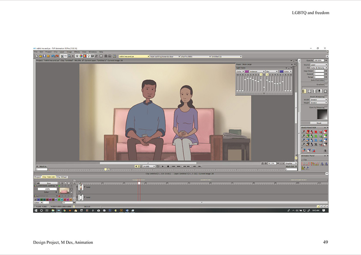Screen dimensions: 361x255
Task: Click the FX stack toolbar icon
Action: (x=65, y=56)
